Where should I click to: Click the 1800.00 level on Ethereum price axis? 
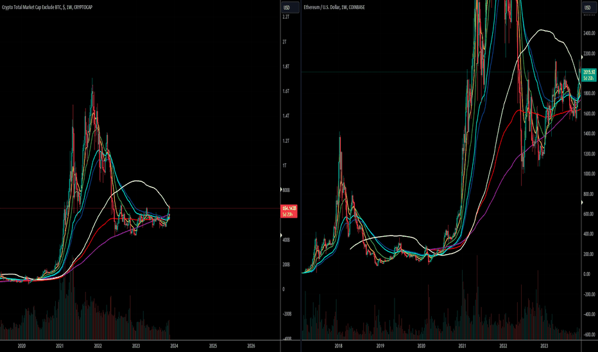(589, 93)
